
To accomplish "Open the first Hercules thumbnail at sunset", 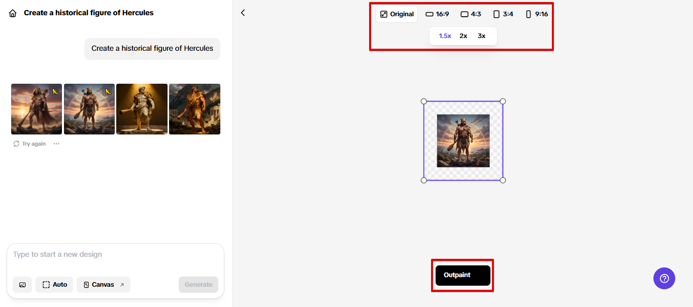I will coord(37,109).
